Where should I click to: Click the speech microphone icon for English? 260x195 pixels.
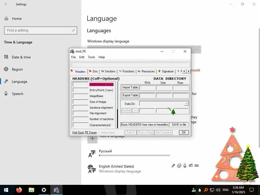pyautogui.click(x=185, y=166)
